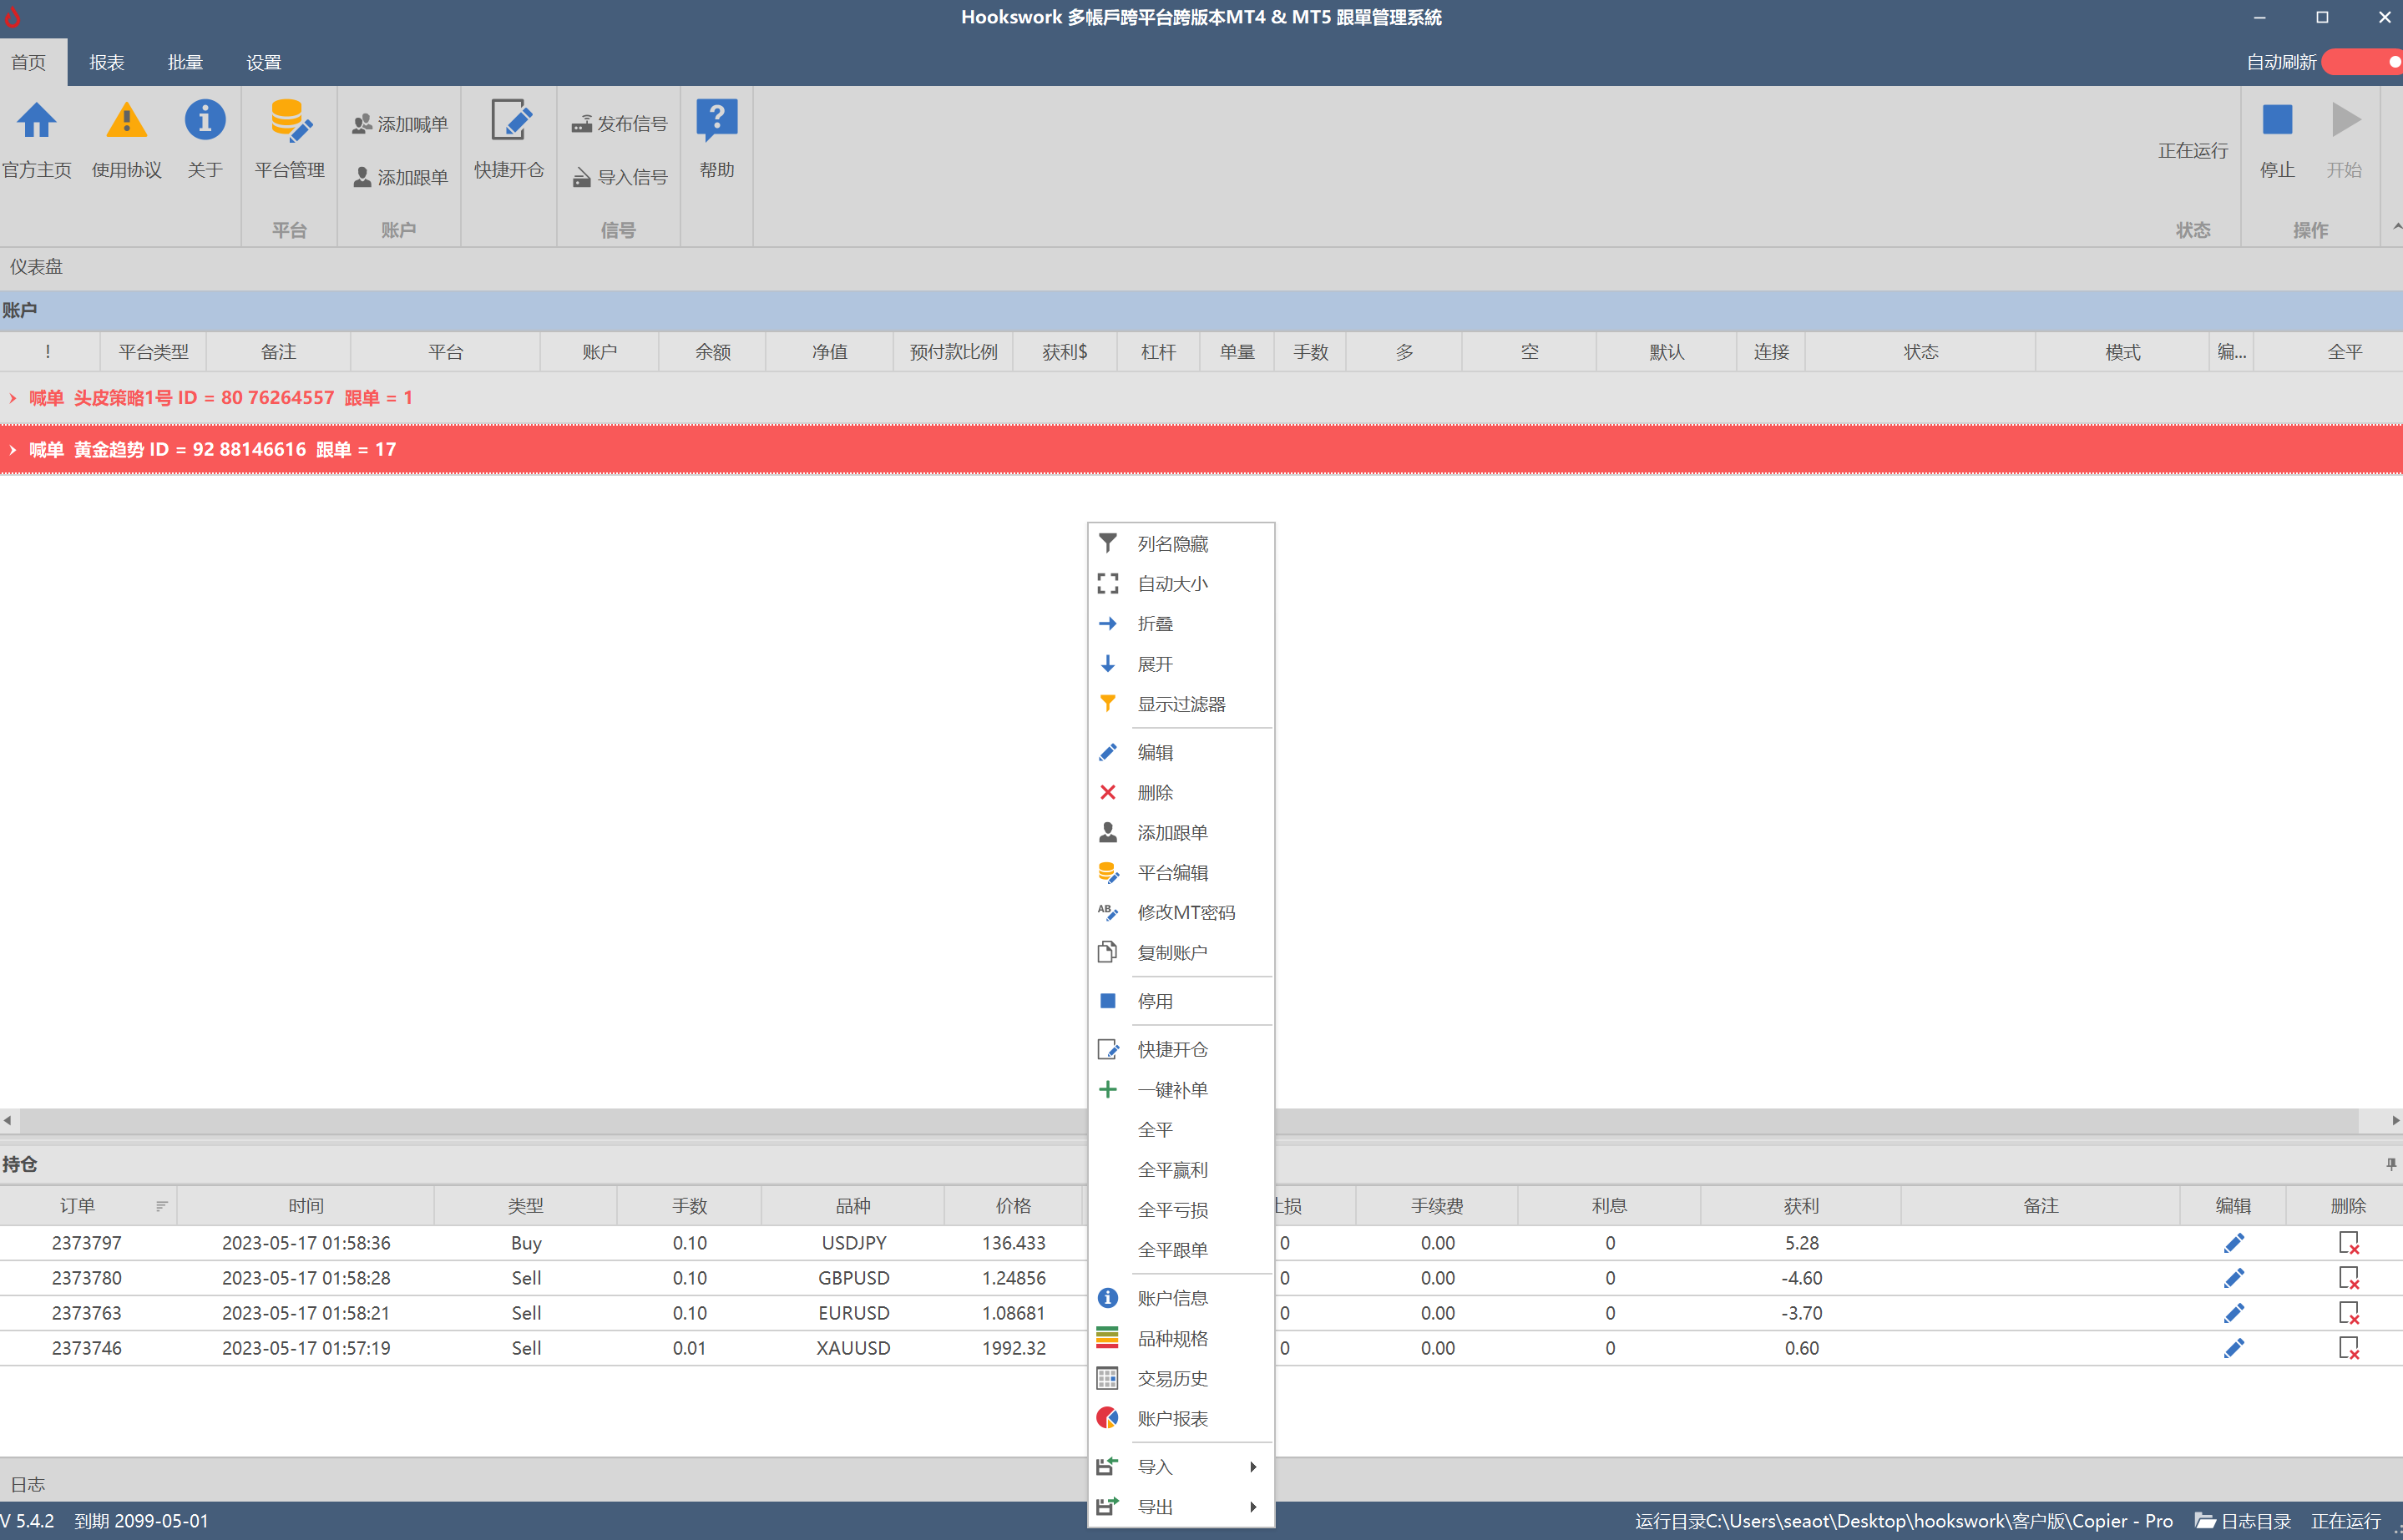The width and height of the screenshot is (2403, 1540).
Task: Select 复制账户 menu entry
Action: 1181,952
